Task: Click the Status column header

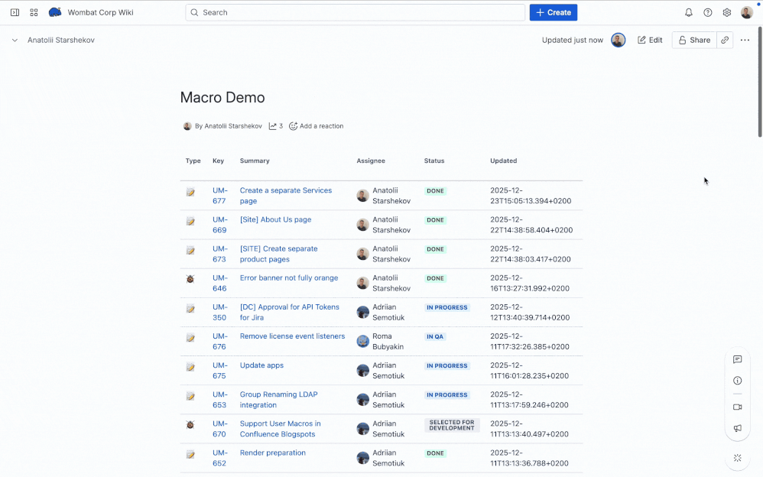Action: coord(434,161)
